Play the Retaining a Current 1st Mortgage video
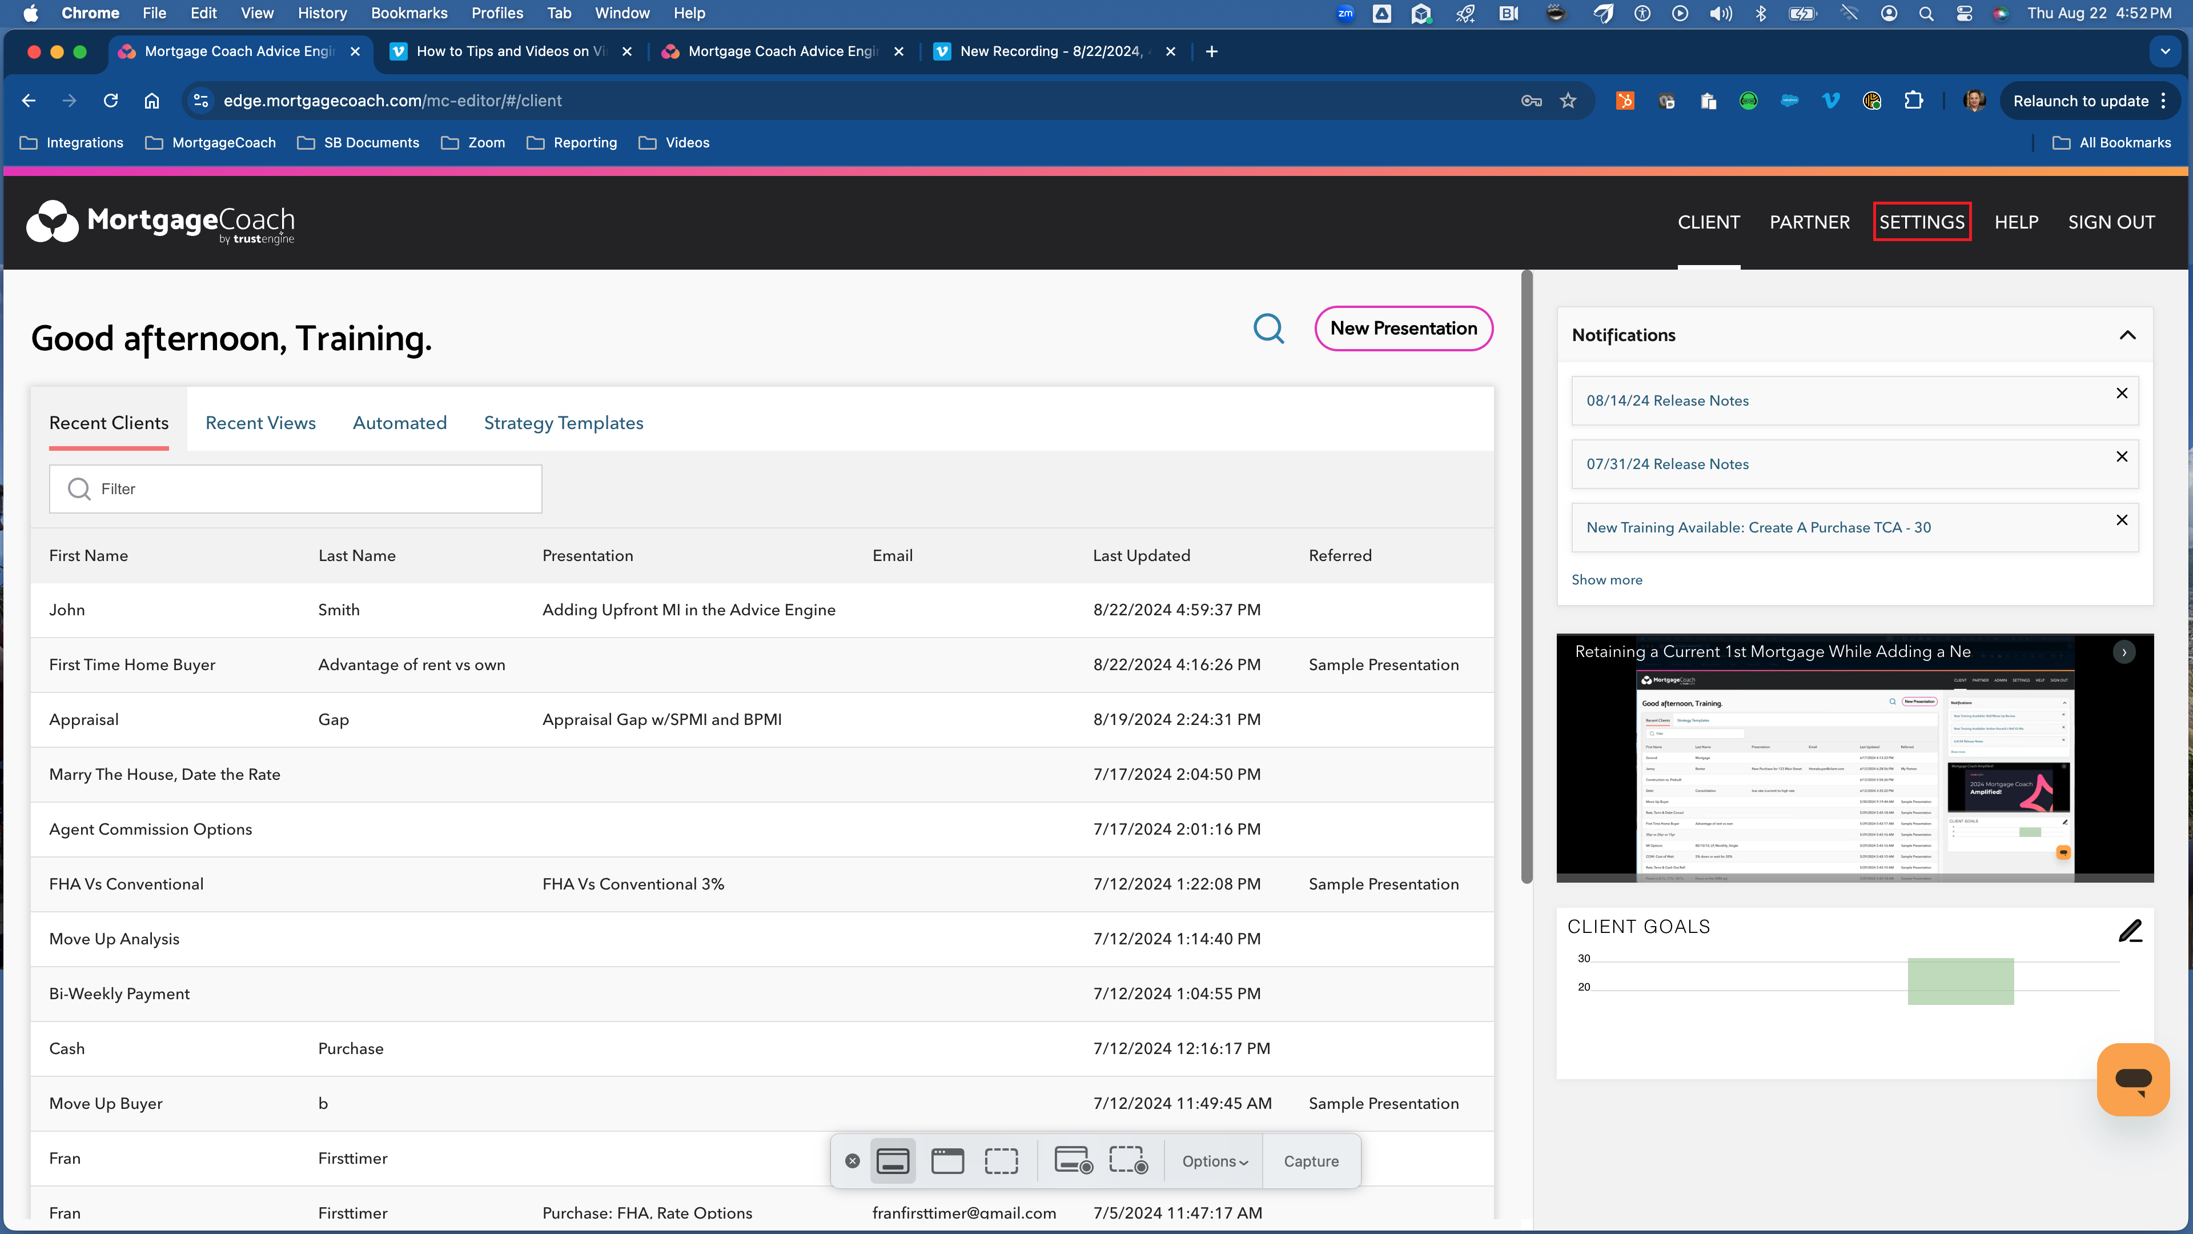Image resolution: width=2193 pixels, height=1234 pixels. (1854, 759)
